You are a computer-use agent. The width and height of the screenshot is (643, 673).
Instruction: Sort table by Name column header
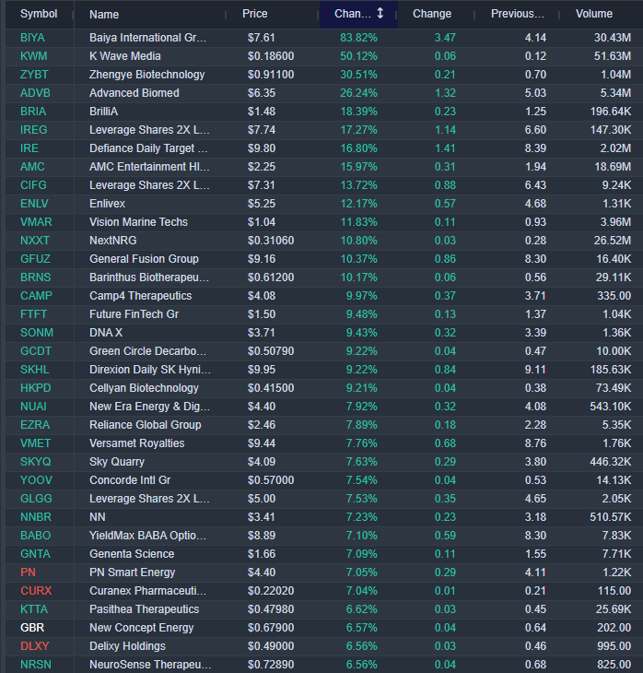tap(104, 15)
